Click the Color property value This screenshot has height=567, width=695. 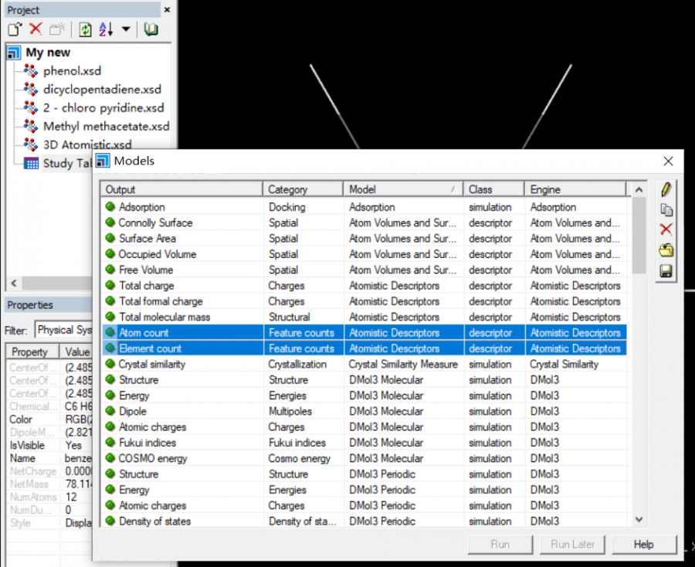pyautogui.click(x=77, y=419)
